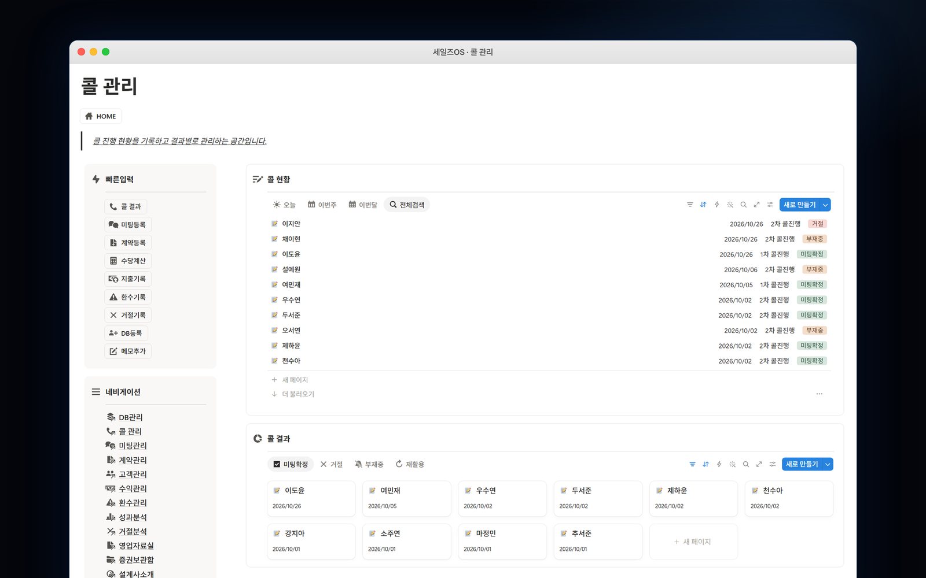Click the 수당계산 quick input button
Image resolution: width=926 pixels, height=578 pixels.
click(x=128, y=261)
